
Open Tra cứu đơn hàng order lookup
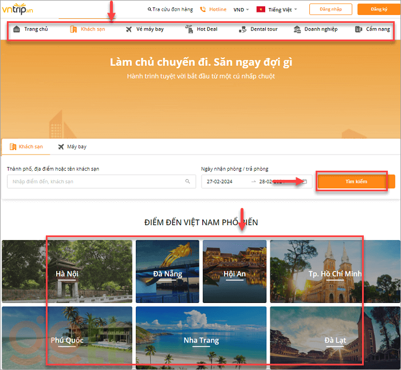pyautogui.click(x=170, y=10)
